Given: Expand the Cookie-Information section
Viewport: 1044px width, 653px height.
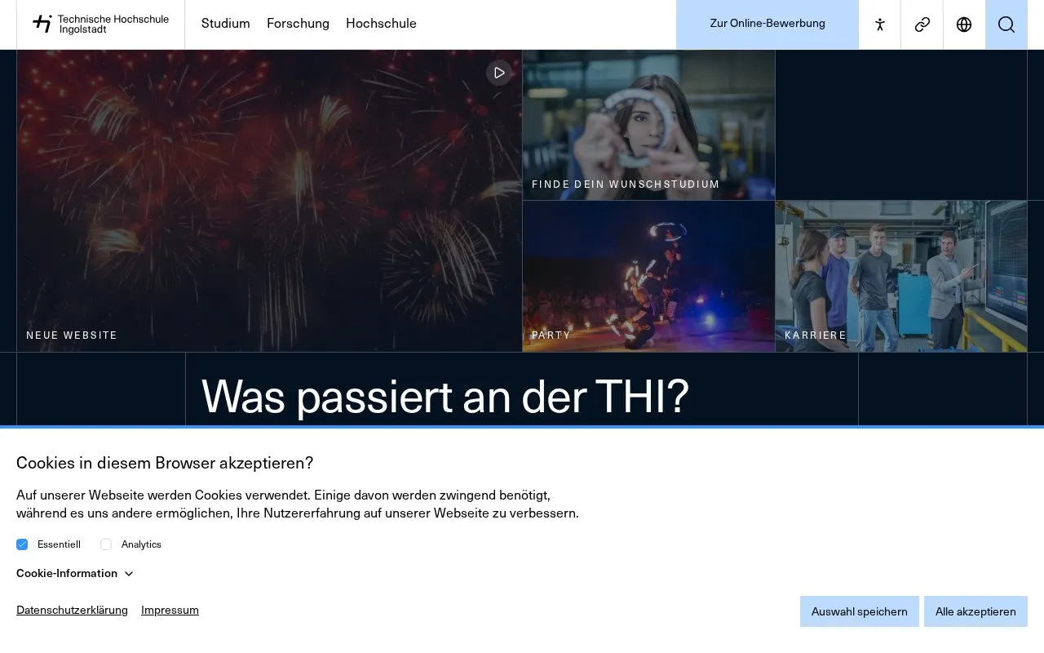Looking at the screenshot, I should tap(75, 573).
